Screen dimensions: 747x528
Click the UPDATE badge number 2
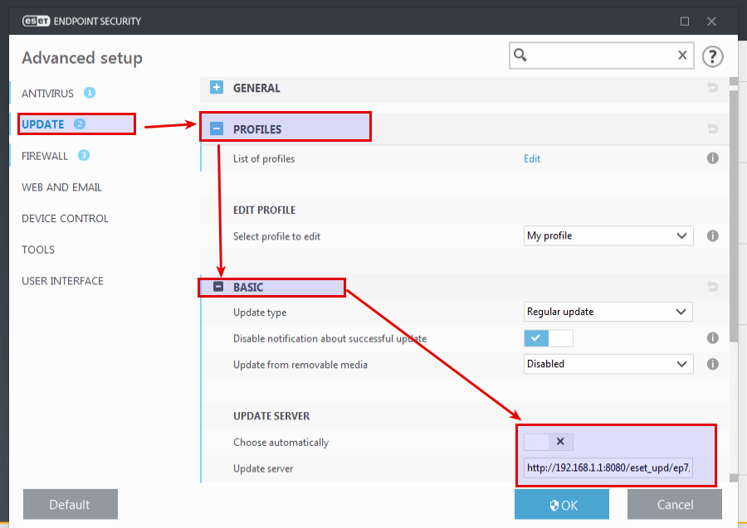(79, 124)
